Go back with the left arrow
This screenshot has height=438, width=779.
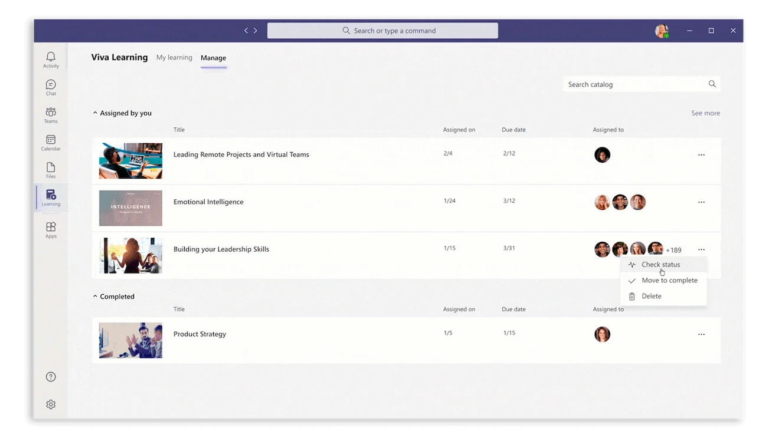[x=246, y=31]
